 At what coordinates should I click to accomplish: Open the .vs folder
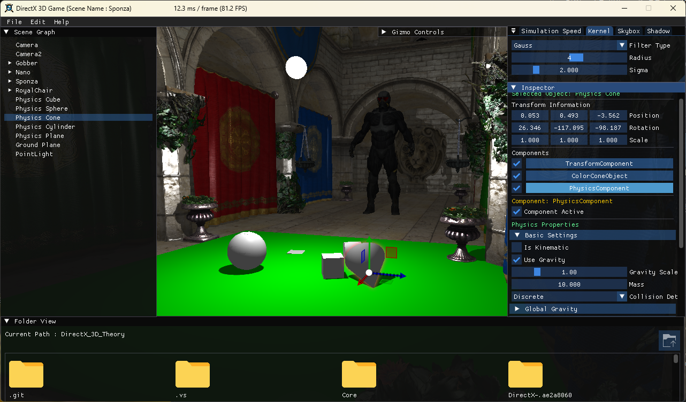pyautogui.click(x=192, y=374)
